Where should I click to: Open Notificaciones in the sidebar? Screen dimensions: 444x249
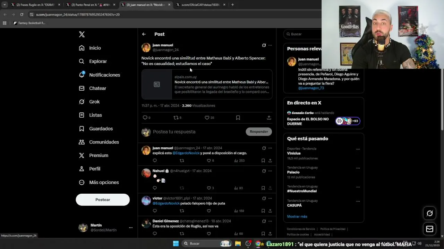pyautogui.click(x=99, y=75)
